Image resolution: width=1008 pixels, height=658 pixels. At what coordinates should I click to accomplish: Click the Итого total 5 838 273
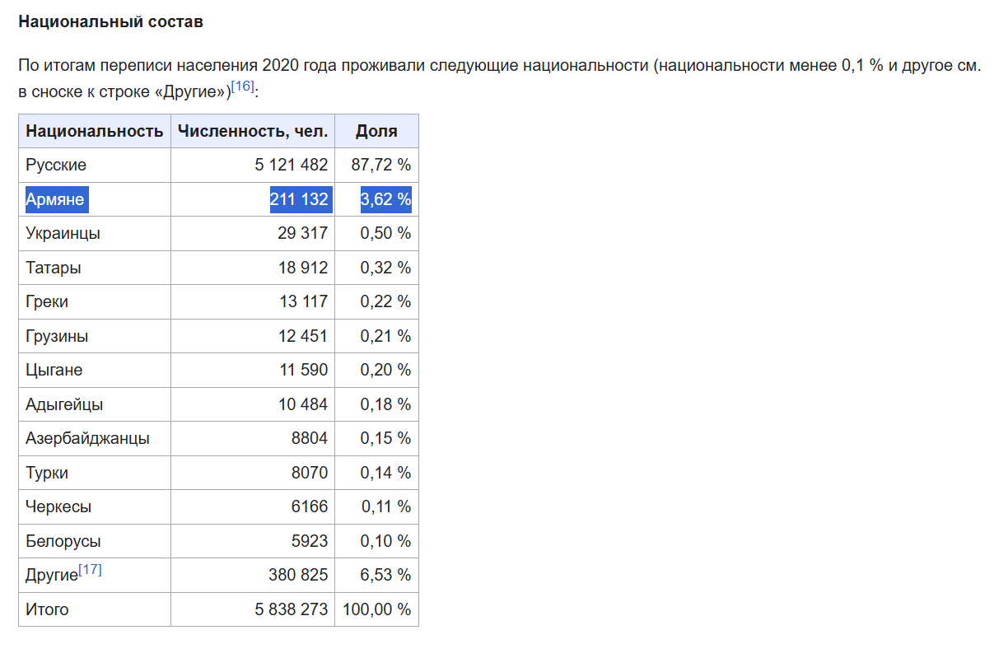[x=292, y=609]
